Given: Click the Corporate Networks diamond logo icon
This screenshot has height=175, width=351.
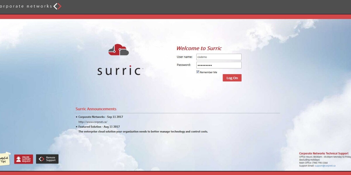Looking at the screenshot, I should pos(57,6).
